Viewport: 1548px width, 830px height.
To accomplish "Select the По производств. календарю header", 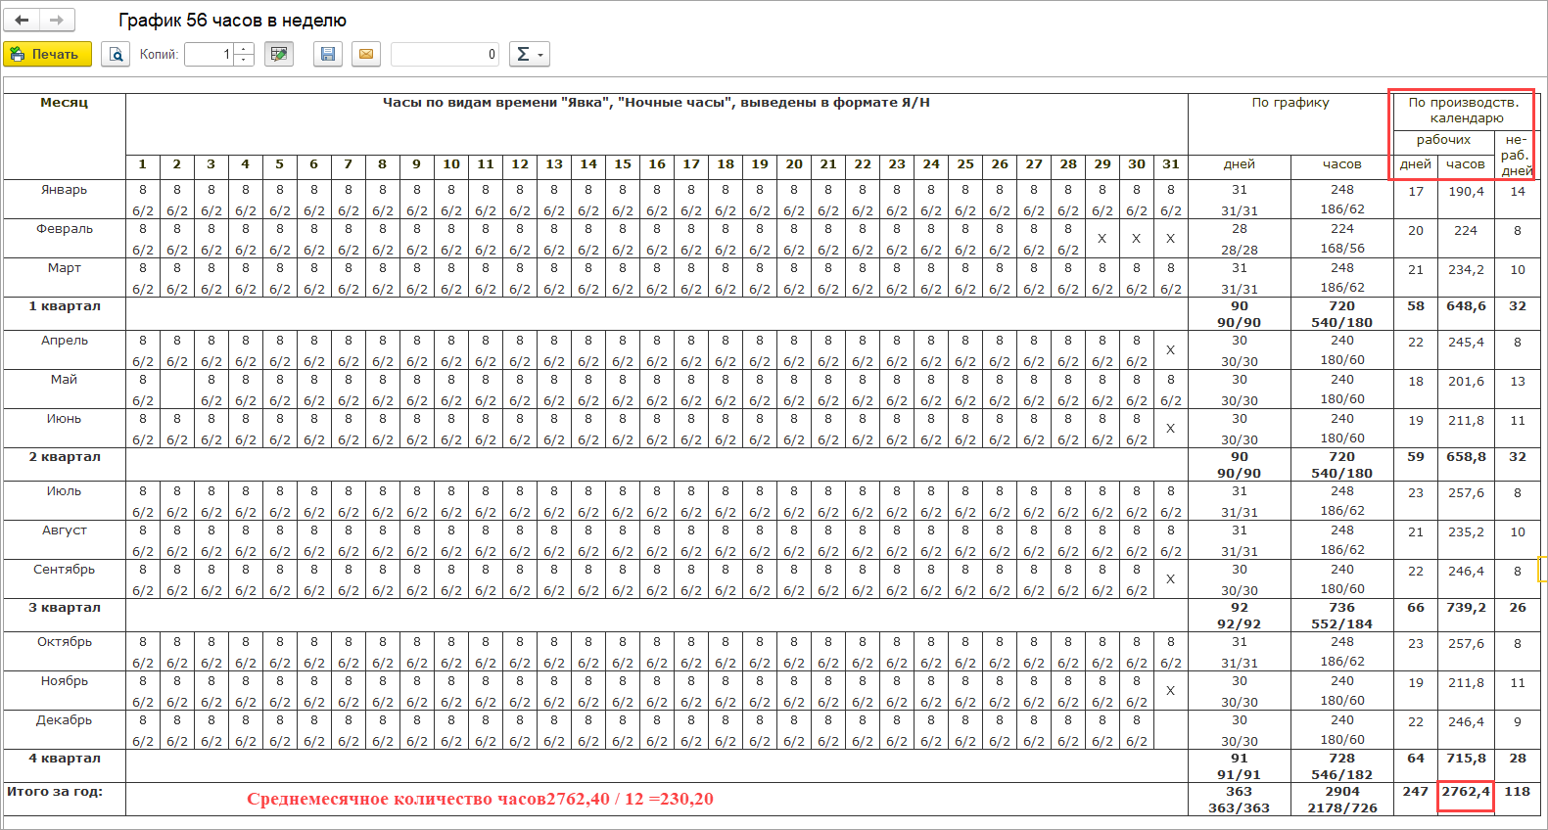I will point(1464,110).
